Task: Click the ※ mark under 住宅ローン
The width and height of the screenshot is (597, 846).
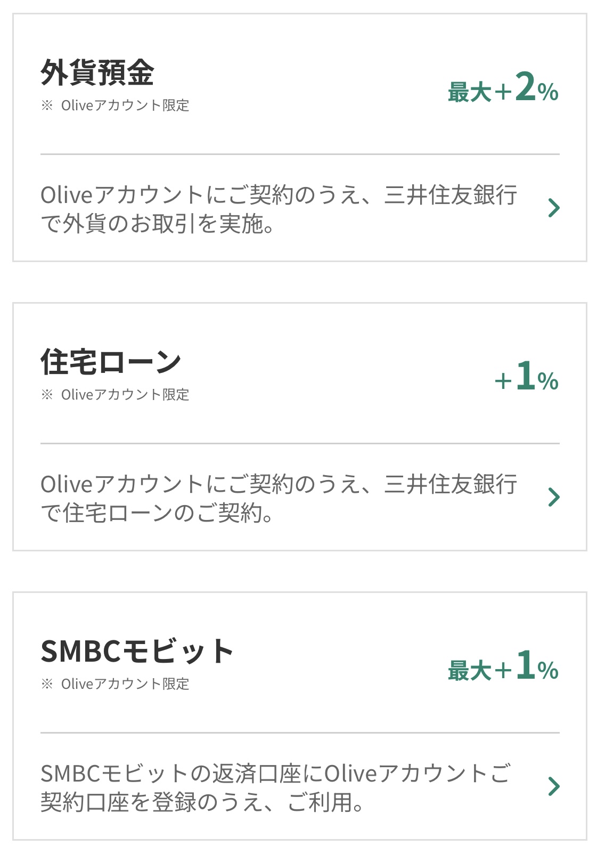Action: point(47,395)
